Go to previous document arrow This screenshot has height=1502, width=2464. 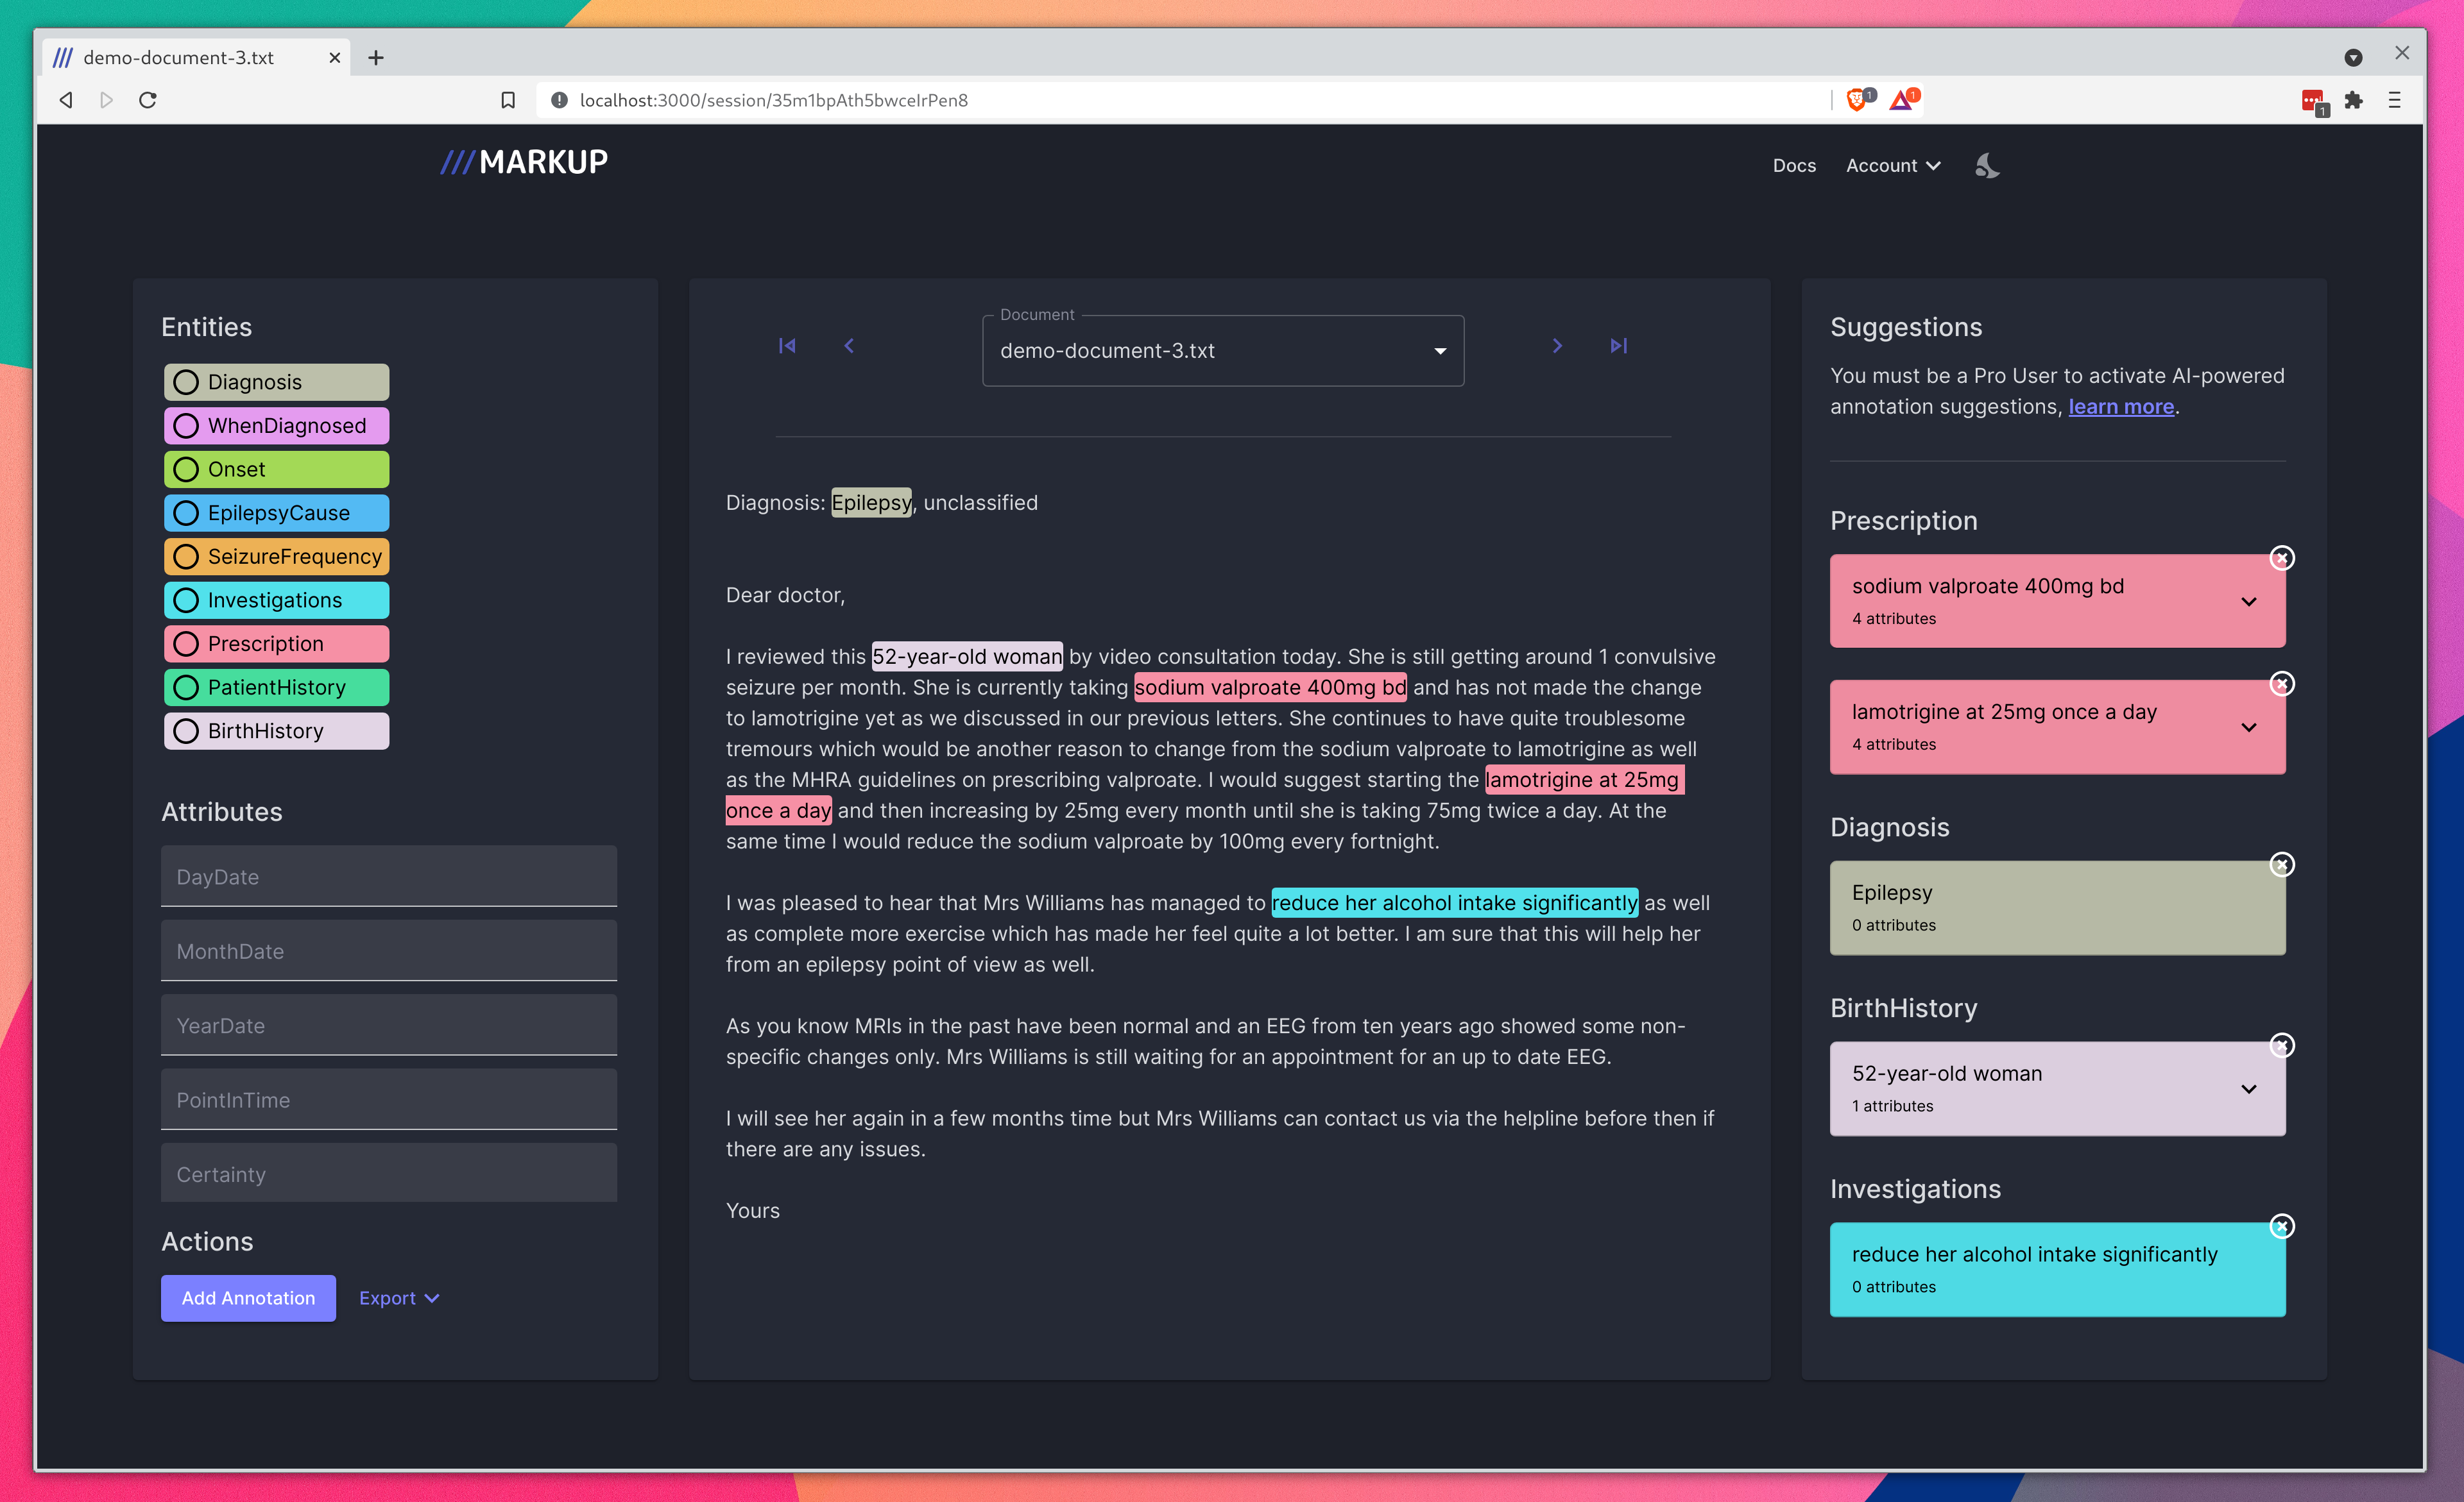pos(849,346)
